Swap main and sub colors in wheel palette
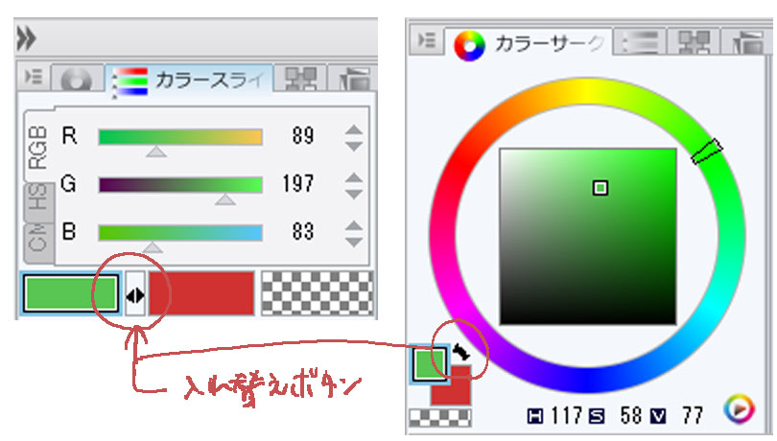Image resolution: width=777 pixels, height=441 pixels. pyautogui.click(x=461, y=352)
